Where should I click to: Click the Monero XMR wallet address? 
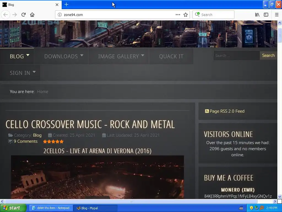(238, 196)
